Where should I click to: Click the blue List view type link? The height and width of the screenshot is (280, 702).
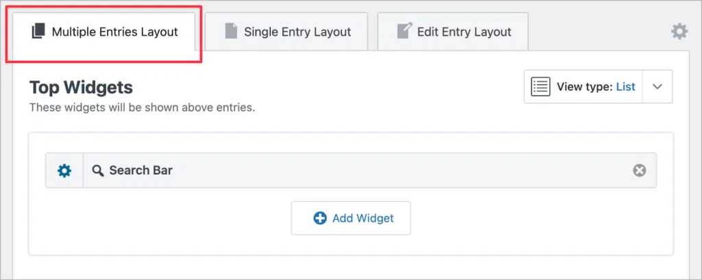tap(625, 87)
